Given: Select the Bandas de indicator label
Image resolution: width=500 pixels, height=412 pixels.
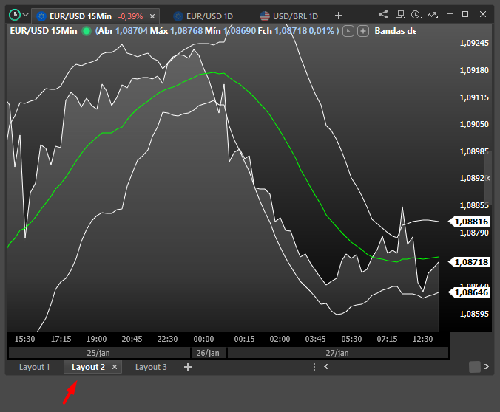Looking at the screenshot, I should pyautogui.click(x=395, y=31).
